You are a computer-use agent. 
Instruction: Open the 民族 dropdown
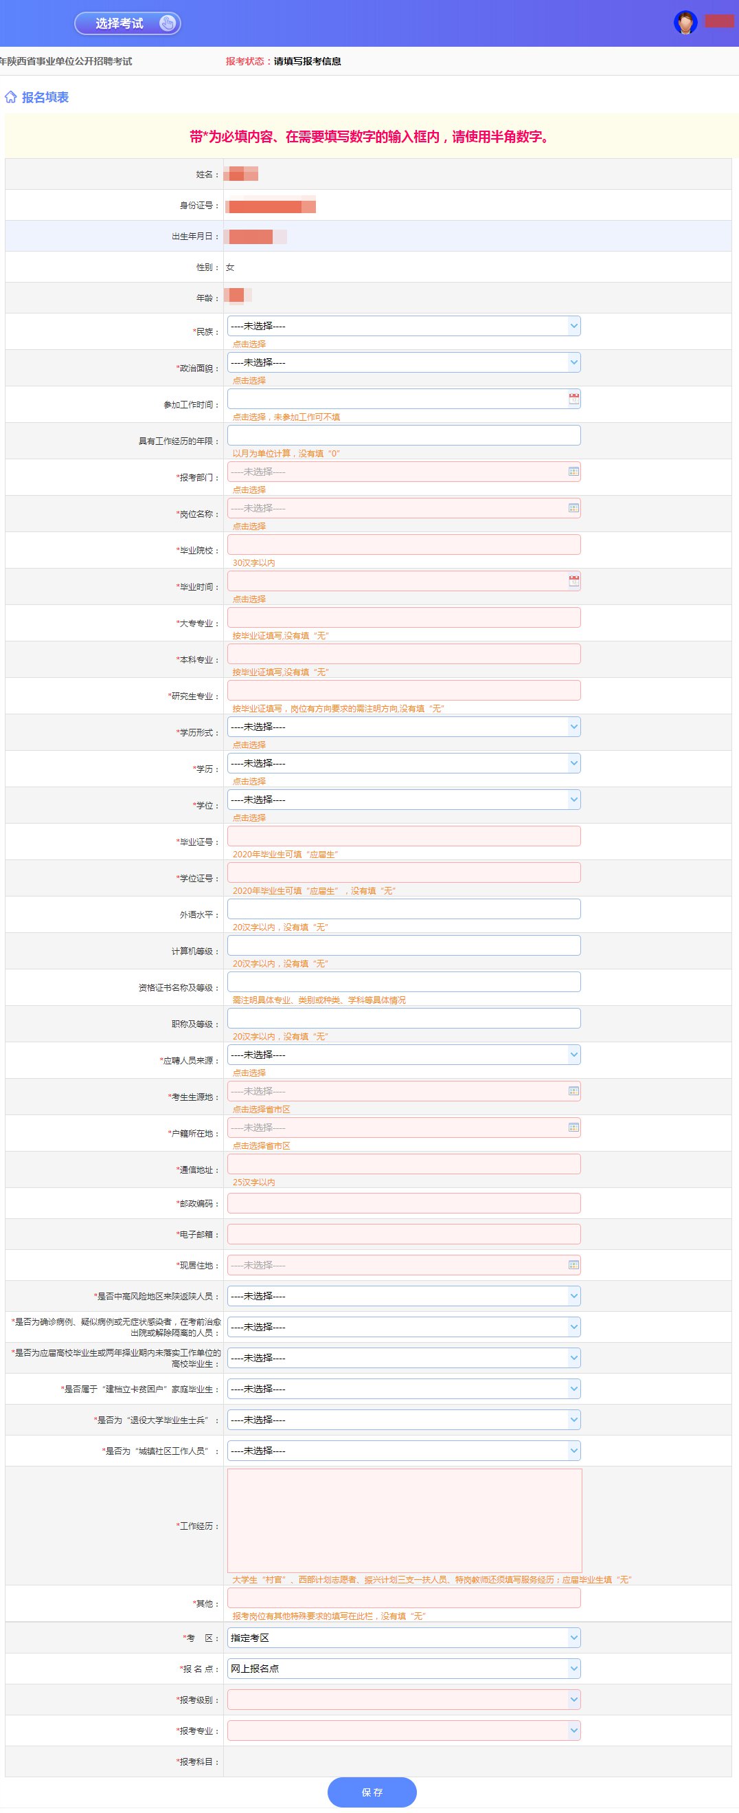pyautogui.click(x=404, y=326)
